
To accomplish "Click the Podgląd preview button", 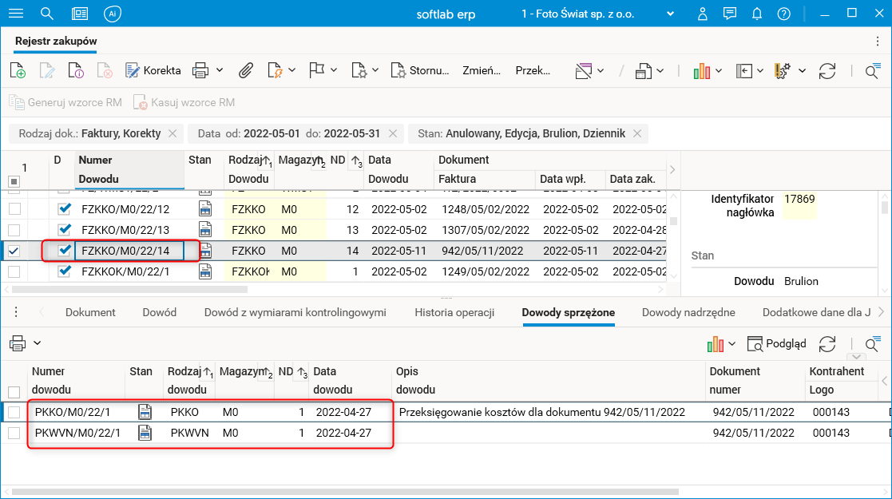I will (x=776, y=343).
